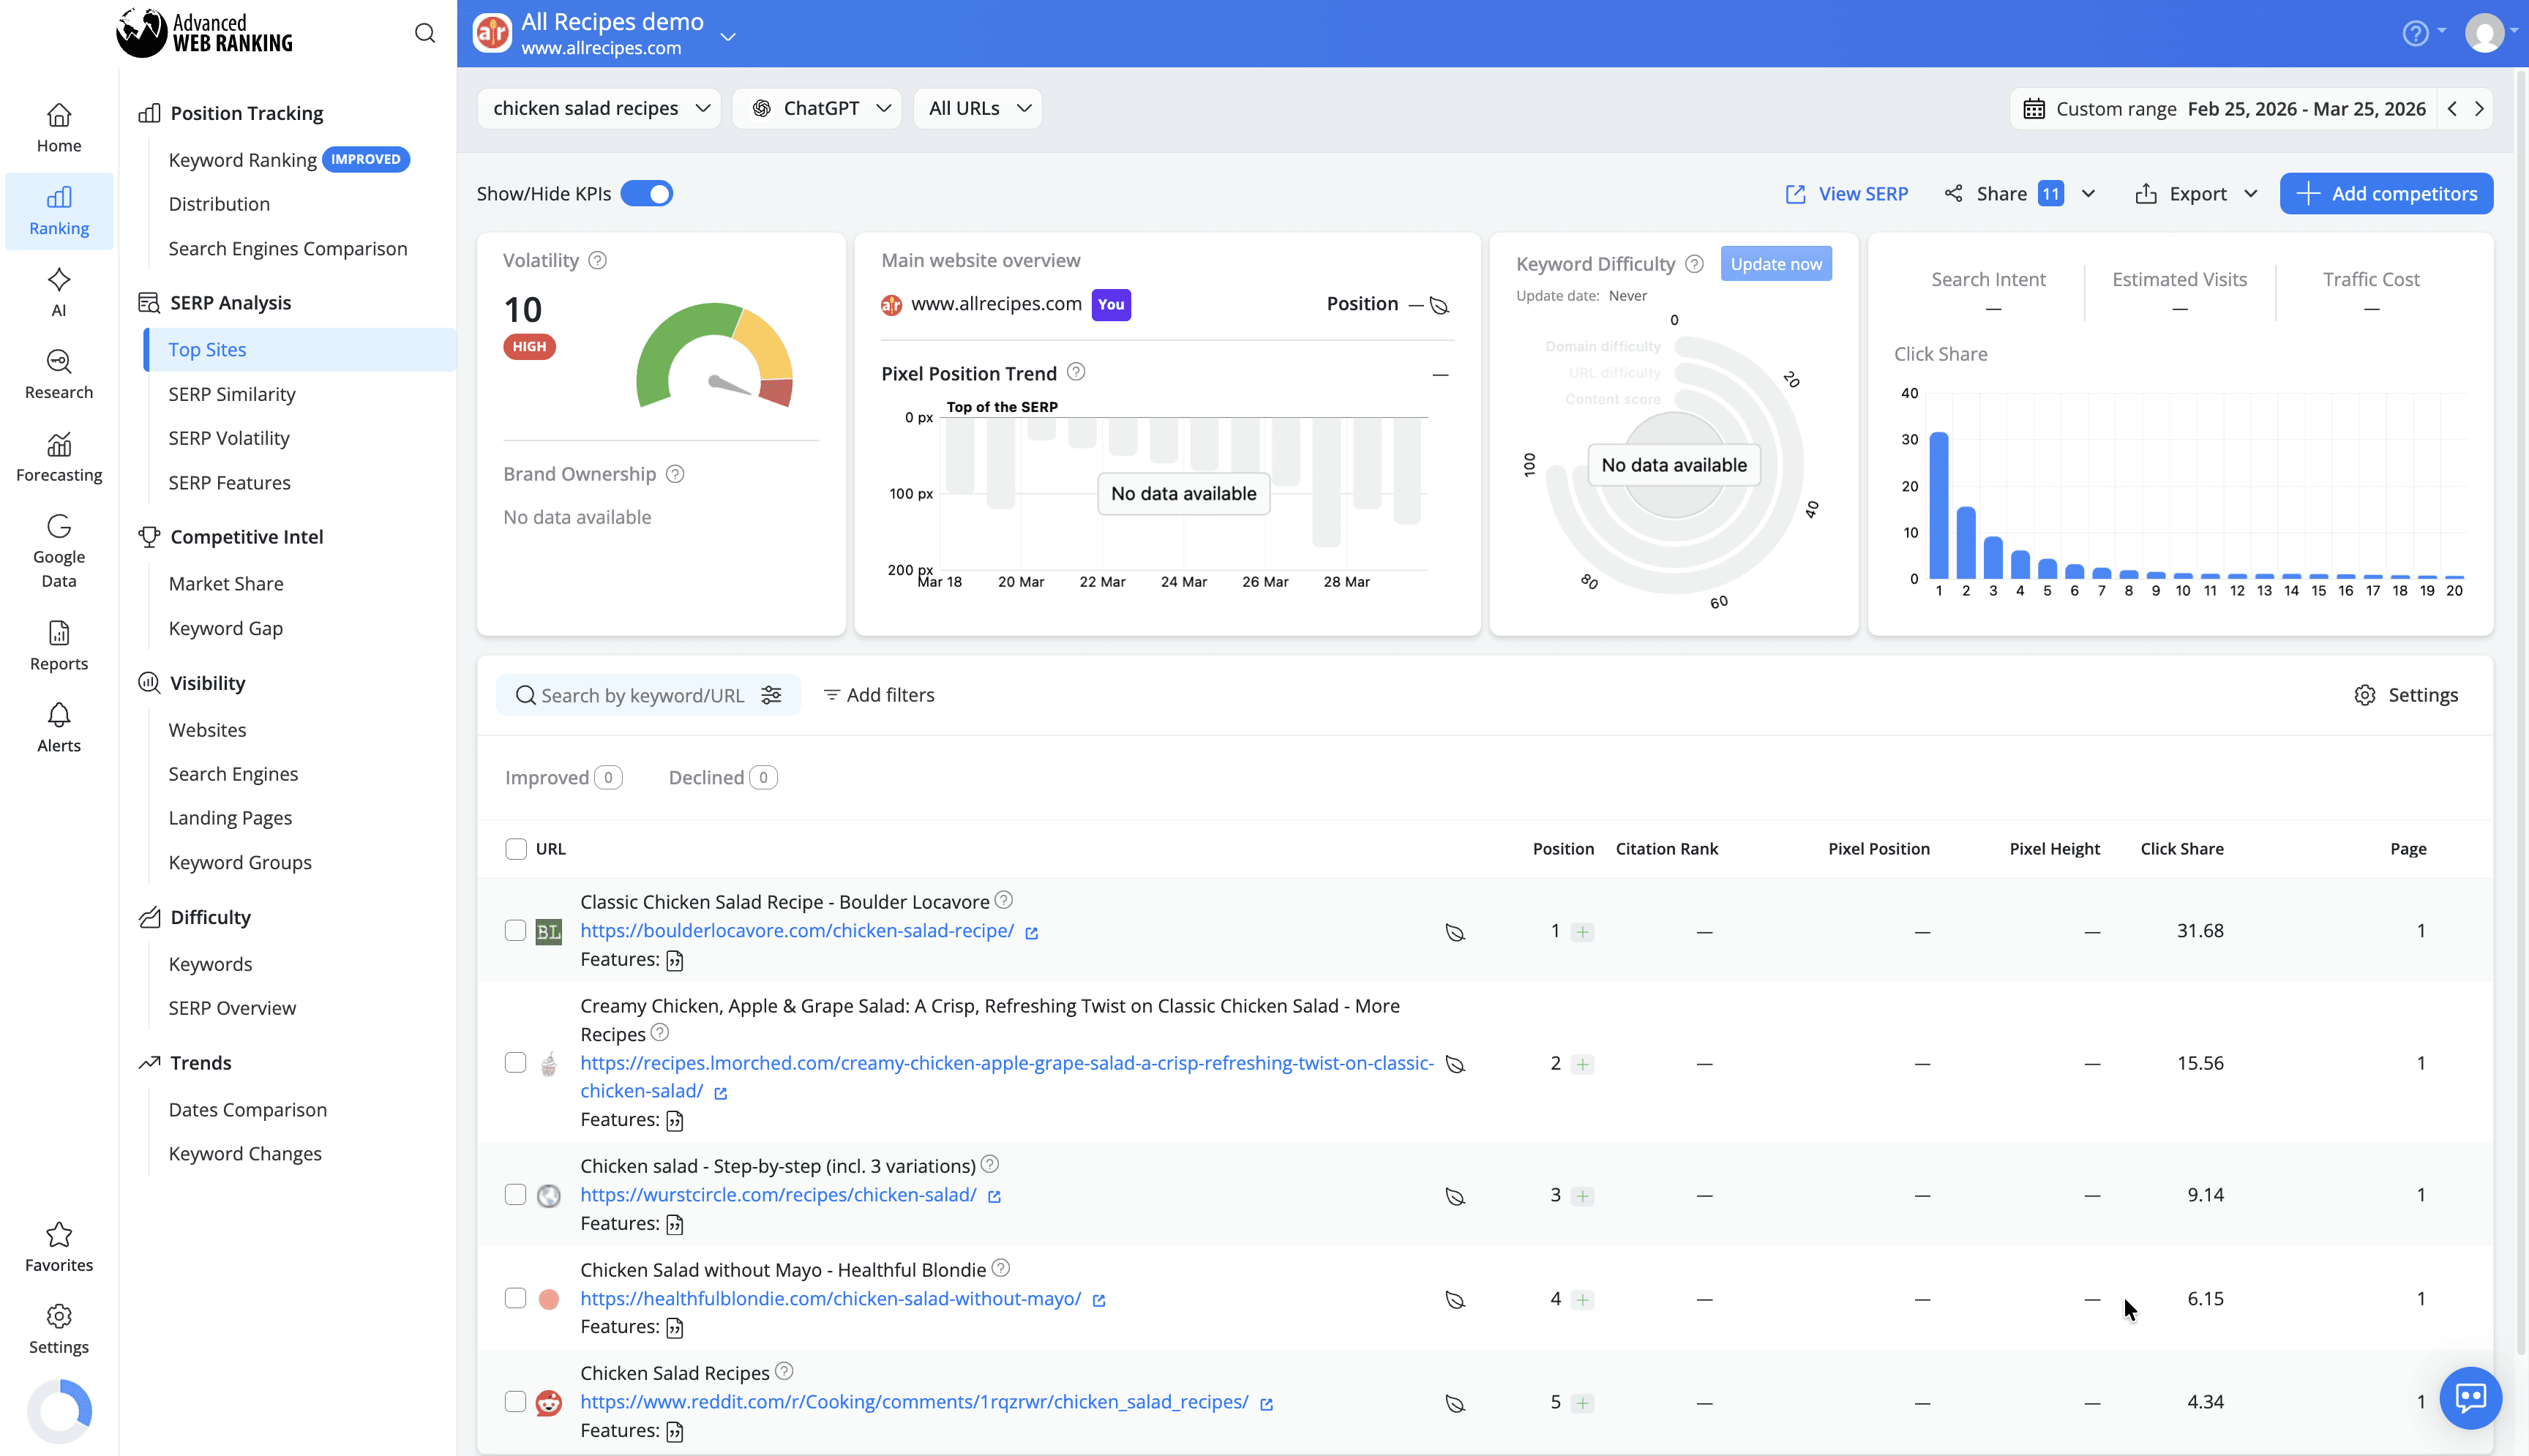Open the live chat bubble icon
This screenshot has height=1456, width=2529.
pos(2470,1397)
